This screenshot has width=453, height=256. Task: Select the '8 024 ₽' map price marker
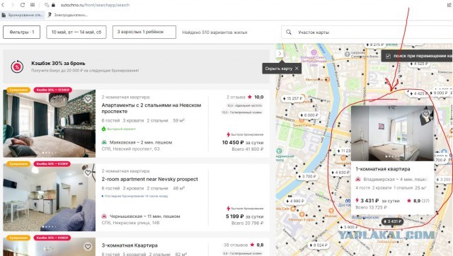[319, 245]
